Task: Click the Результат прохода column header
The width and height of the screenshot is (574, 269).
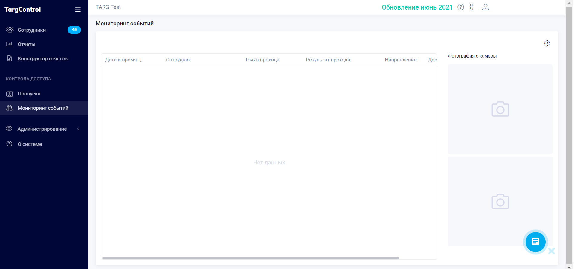Action: pos(328,60)
